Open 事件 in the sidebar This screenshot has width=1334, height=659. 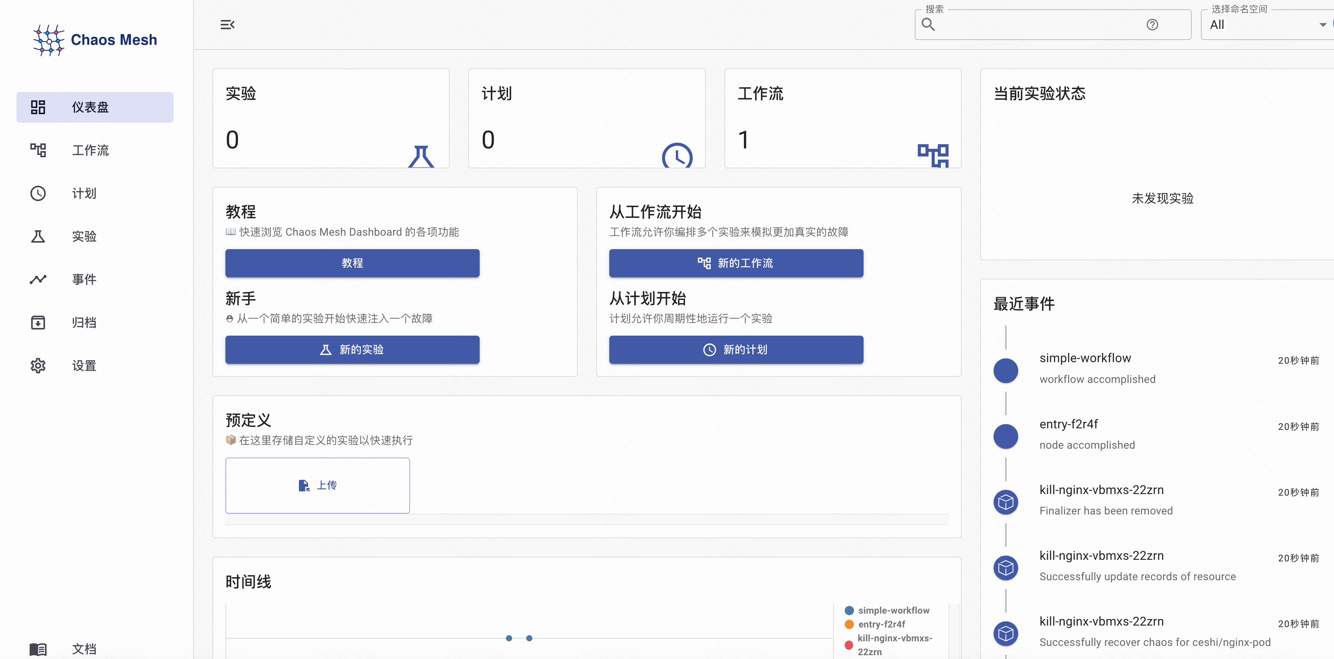(95, 280)
